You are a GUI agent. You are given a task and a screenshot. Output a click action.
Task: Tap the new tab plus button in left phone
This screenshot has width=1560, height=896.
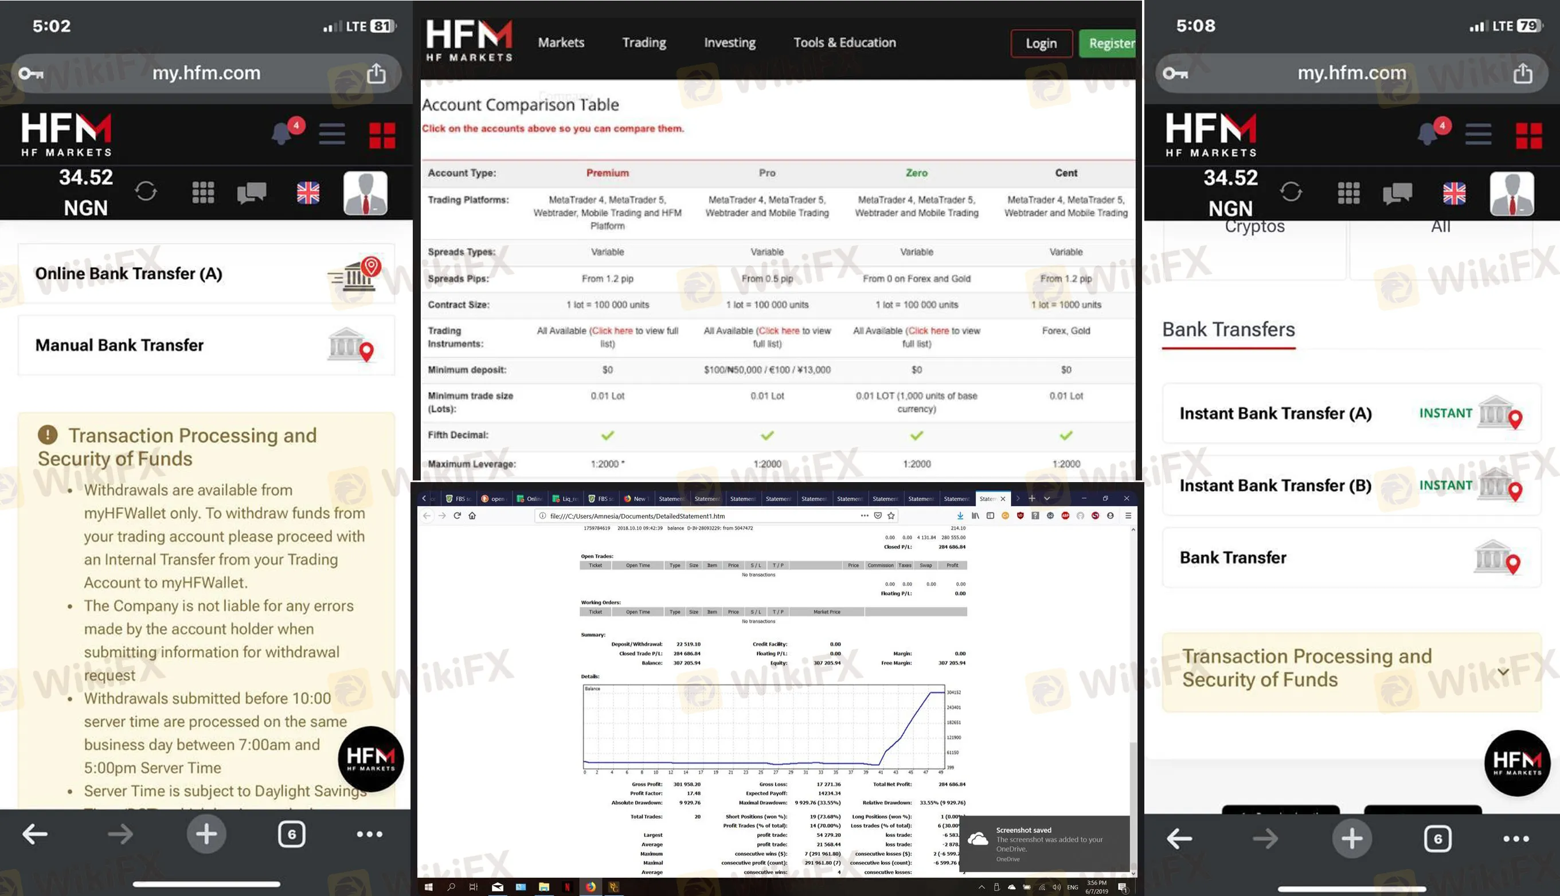click(x=206, y=835)
